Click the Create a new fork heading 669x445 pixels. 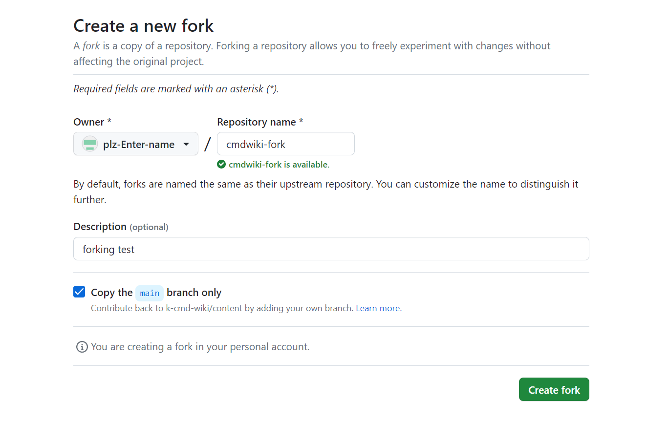point(143,25)
